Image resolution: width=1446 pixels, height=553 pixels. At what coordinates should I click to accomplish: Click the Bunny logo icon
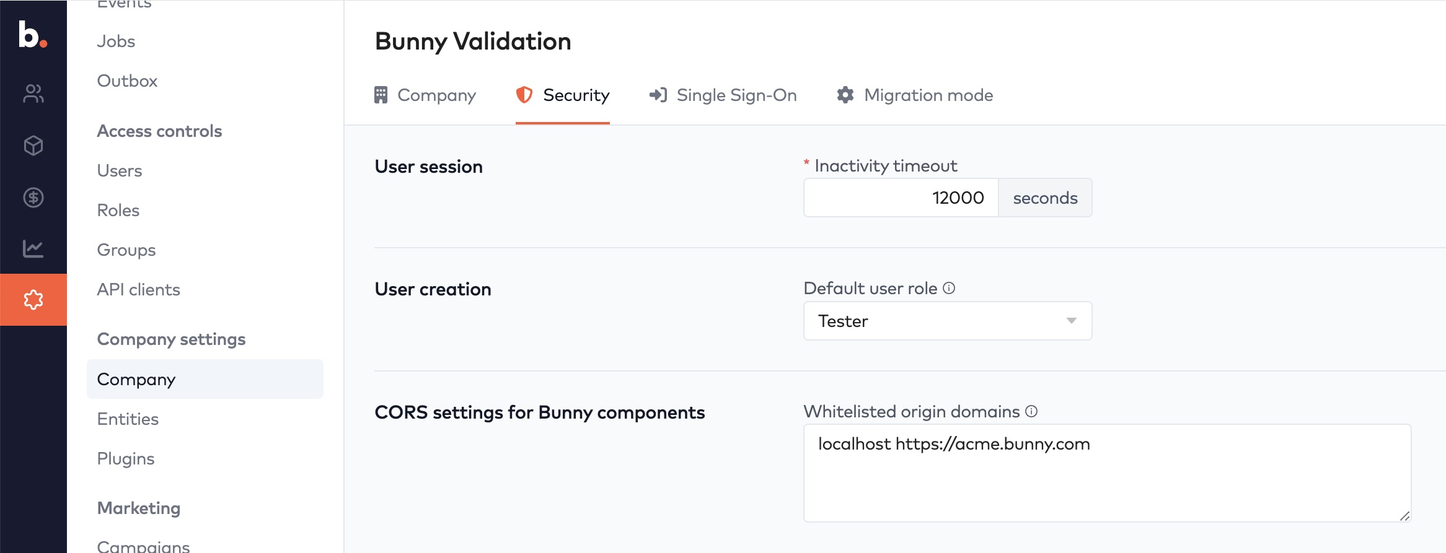32,35
